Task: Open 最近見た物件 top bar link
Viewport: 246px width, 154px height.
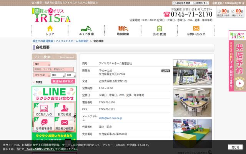Action: pyautogui.click(x=182, y=3)
